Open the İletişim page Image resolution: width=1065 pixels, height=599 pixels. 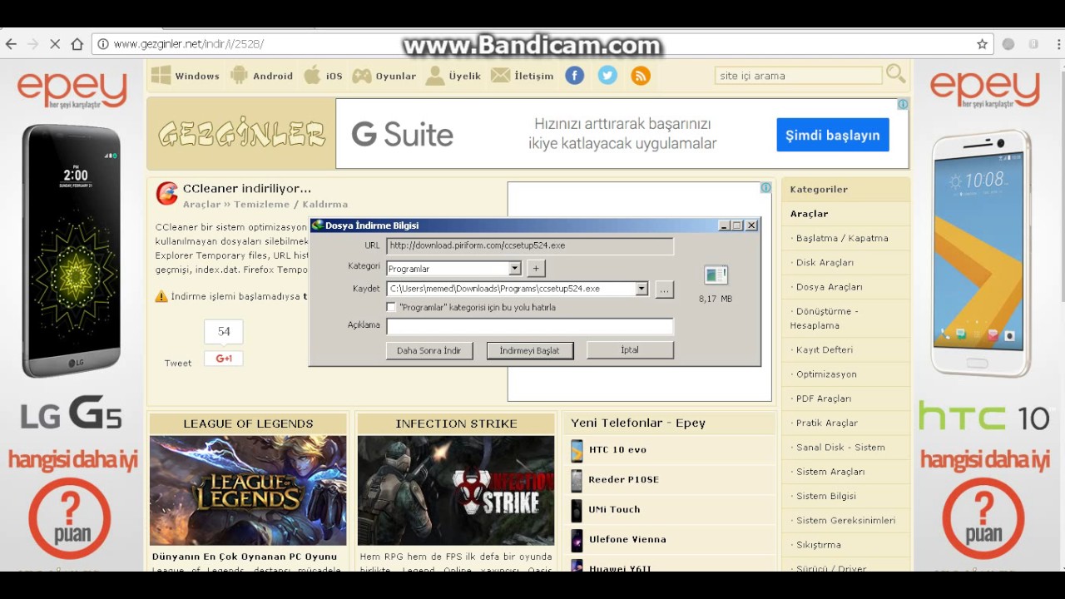coord(522,76)
